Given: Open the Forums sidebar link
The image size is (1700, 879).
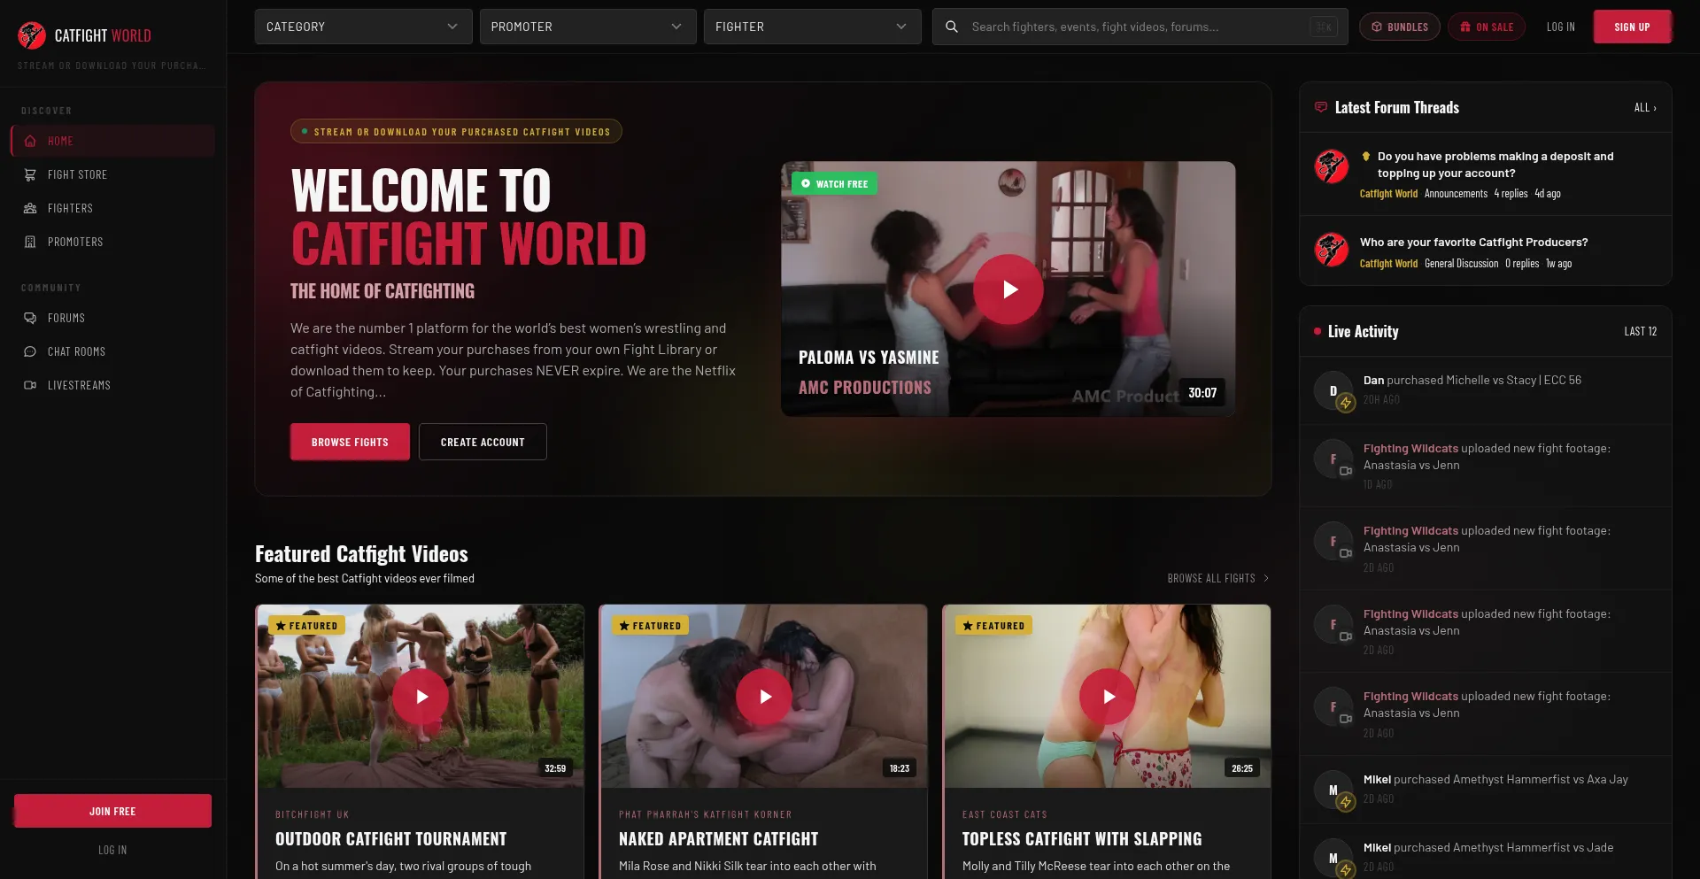Looking at the screenshot, I should (112, 318).
